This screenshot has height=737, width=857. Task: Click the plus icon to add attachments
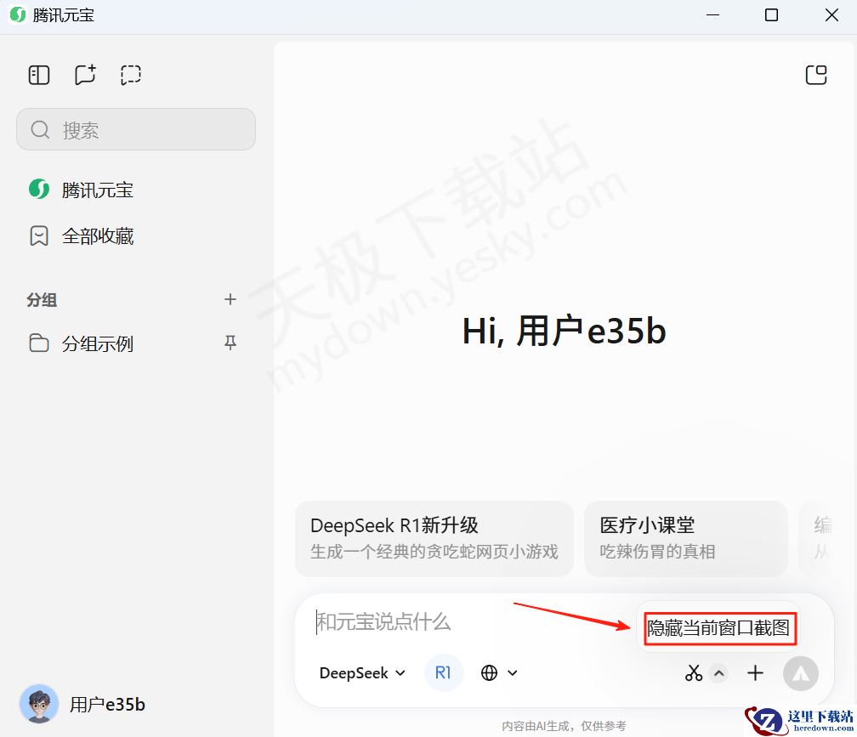click(x=755, y=672)
